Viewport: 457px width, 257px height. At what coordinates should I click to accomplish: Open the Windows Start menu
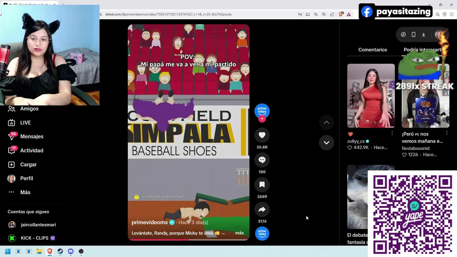[x=7, y=251]
